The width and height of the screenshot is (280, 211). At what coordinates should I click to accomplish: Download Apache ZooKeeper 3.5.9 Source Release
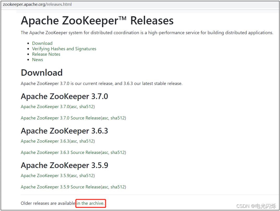[x=61, y=187]
